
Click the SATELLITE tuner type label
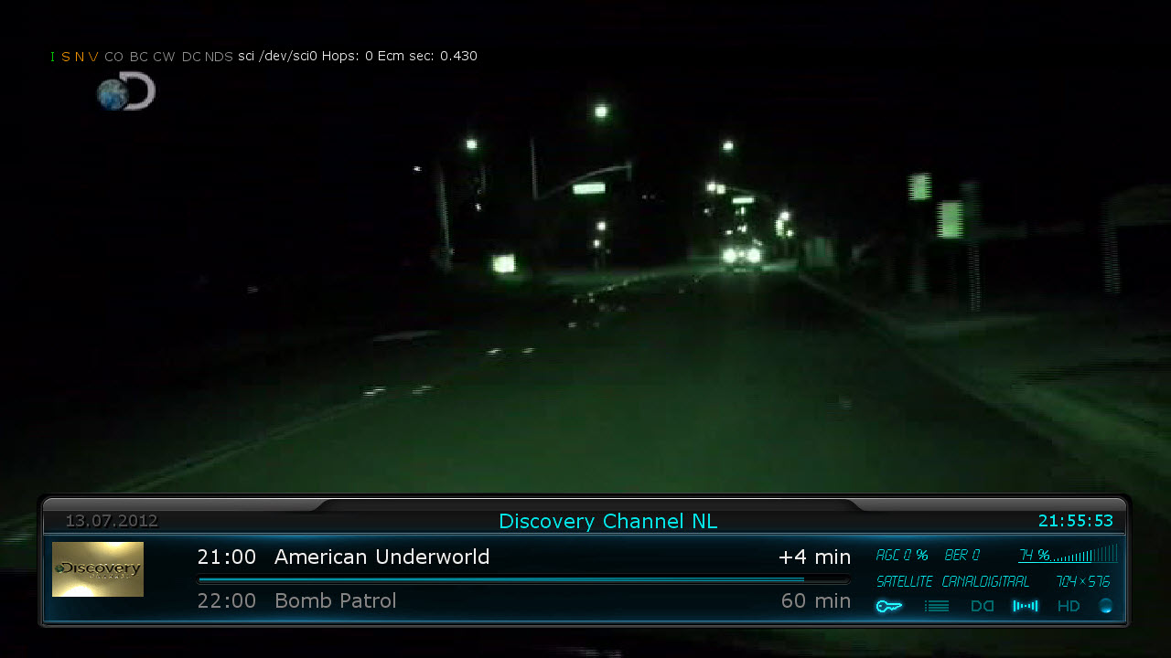click(904, 581)
